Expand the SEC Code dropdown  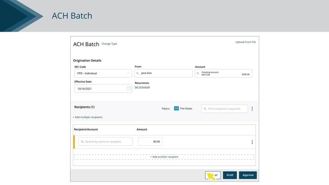[103, 73]
